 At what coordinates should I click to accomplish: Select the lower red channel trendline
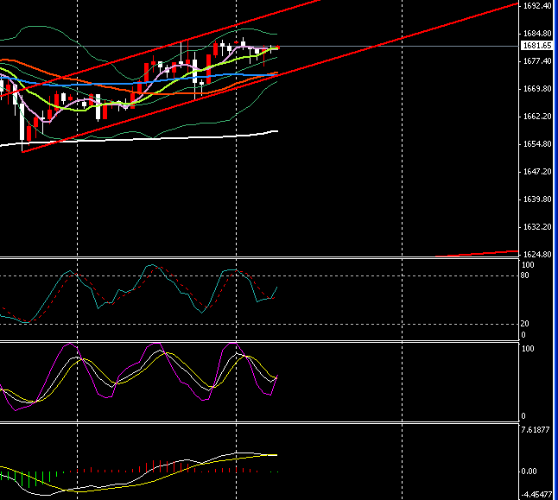pos(389,46)
